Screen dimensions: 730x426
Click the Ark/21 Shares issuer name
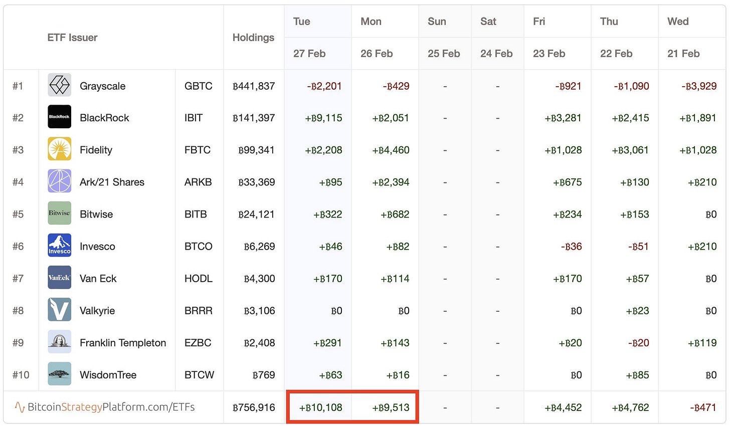click(x=112, y=182)
